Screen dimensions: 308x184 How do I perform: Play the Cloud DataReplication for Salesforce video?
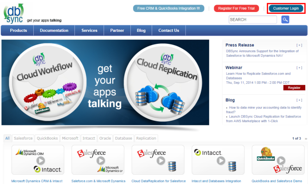click(161, 160)
